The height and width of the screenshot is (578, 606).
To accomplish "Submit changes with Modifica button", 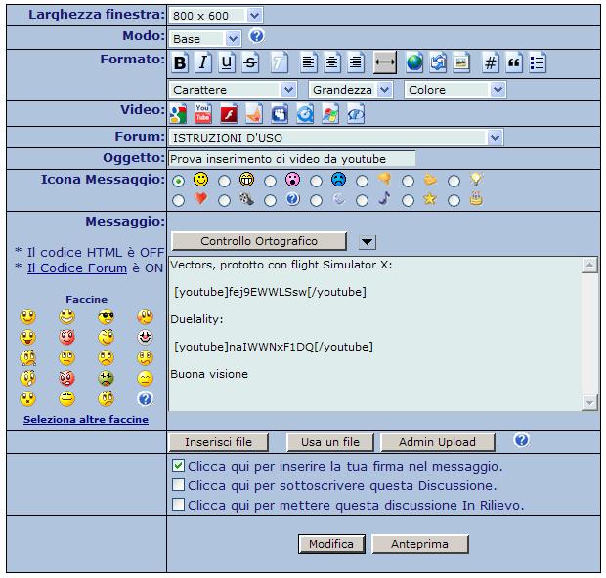I will pyautogui.click(x=331, y=544).
